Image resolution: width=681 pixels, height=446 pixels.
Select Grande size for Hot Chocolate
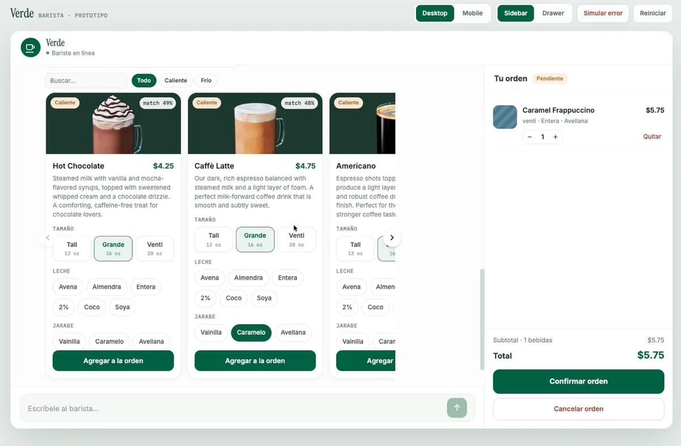(x=113, y=249)
